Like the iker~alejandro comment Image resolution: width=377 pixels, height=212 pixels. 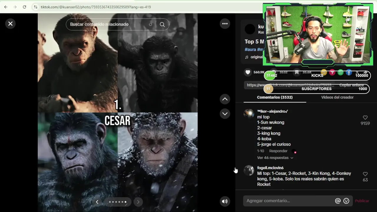click(365, 117)
